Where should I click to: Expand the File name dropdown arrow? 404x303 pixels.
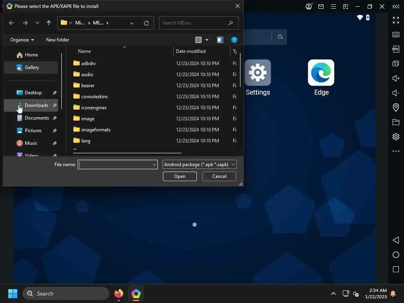(154, 165)
